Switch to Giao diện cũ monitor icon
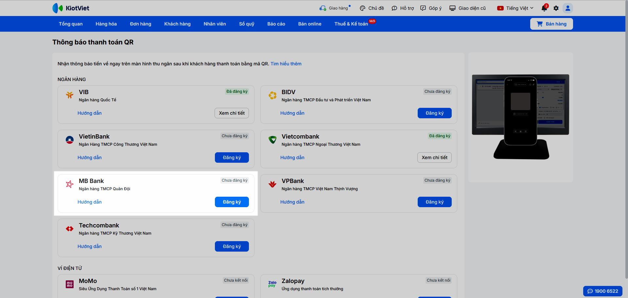The width and height of the screenshot is (628, 298). point(452,8)
